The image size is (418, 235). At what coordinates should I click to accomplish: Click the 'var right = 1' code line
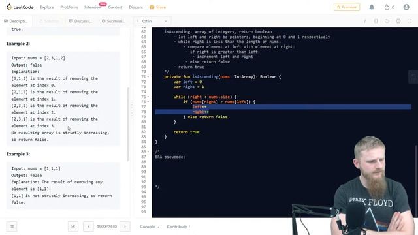[189, 87]
